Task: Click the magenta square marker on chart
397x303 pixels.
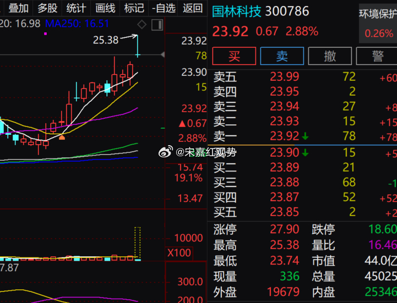Action: 45,34
